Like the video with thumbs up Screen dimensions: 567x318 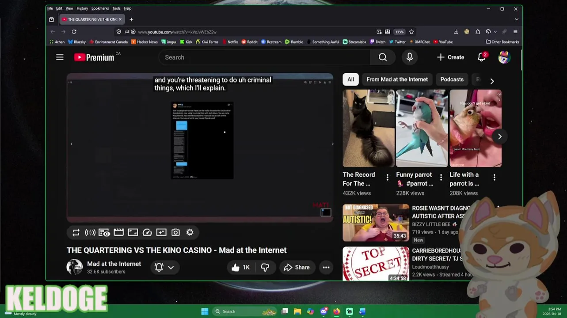[241, 267]
